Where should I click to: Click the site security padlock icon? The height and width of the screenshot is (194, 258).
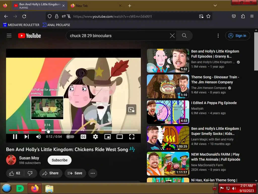tap(57, 16)
